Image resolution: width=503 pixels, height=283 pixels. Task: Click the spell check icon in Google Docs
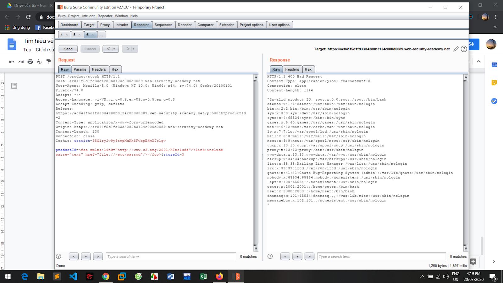(x=39, y=62)
